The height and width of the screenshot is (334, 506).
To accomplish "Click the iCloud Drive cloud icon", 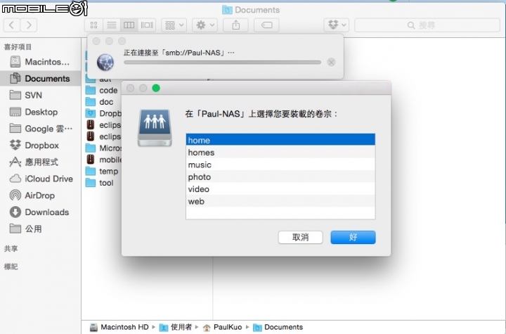I will [x=15, y=179].
